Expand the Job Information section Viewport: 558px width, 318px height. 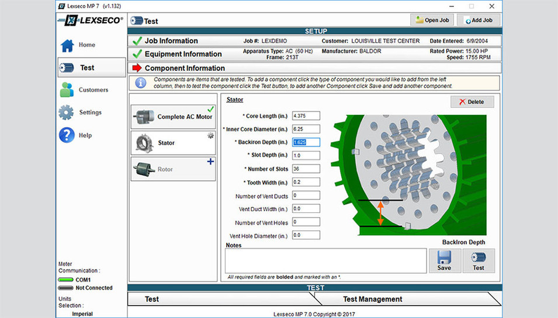[x=314, y=41]
